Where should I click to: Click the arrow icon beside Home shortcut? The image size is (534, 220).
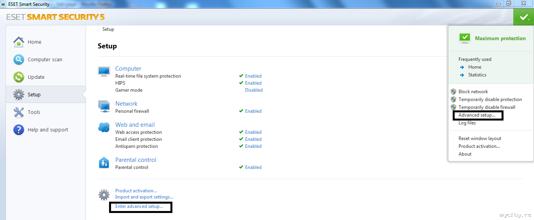462,67
